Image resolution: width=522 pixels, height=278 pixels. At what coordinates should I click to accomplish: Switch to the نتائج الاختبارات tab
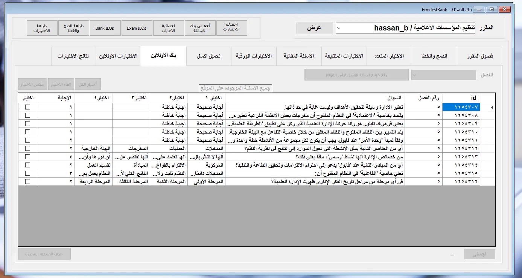point(73,56)
